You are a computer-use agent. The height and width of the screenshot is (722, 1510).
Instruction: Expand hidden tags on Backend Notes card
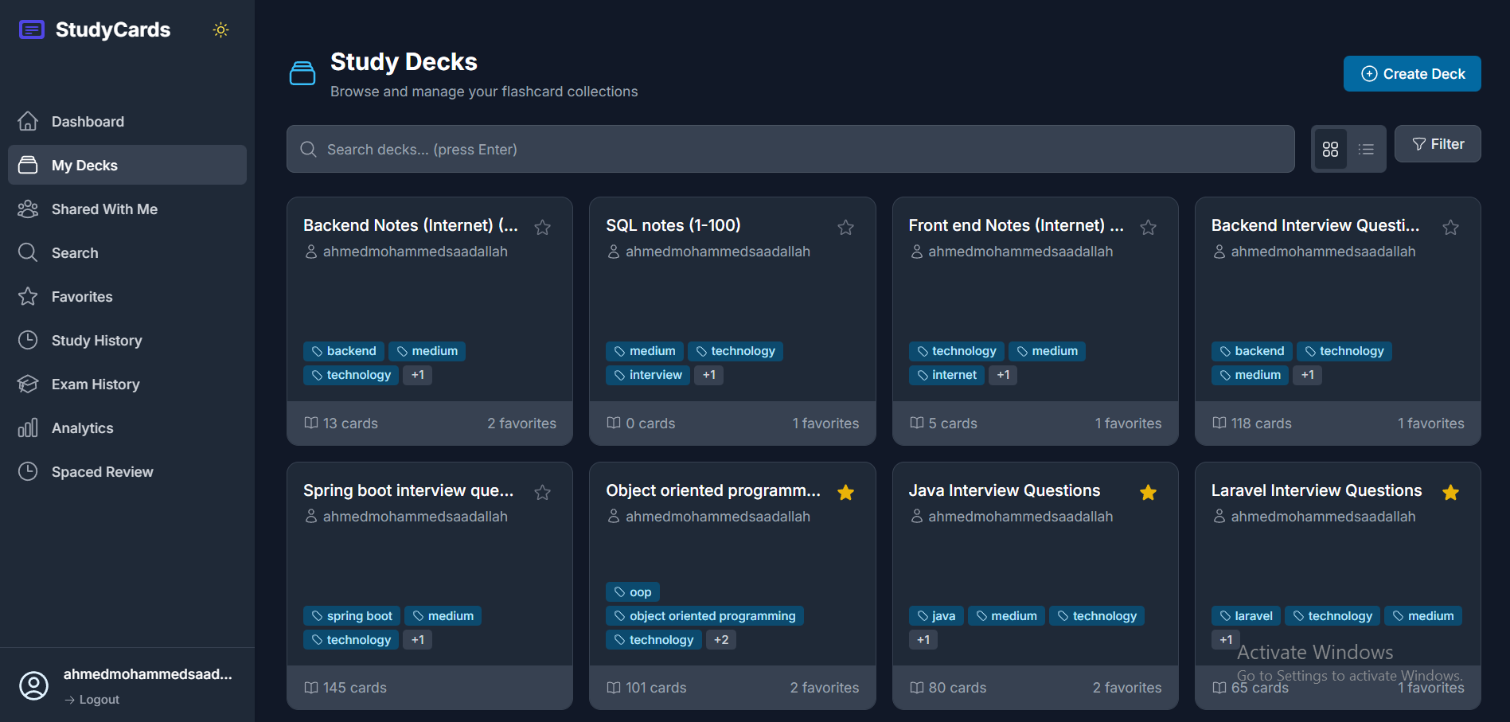pos(417,374)
